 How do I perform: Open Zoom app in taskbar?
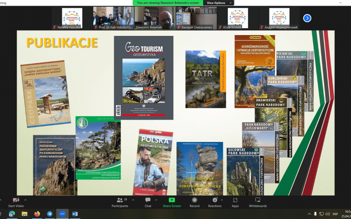coord(62,214)
